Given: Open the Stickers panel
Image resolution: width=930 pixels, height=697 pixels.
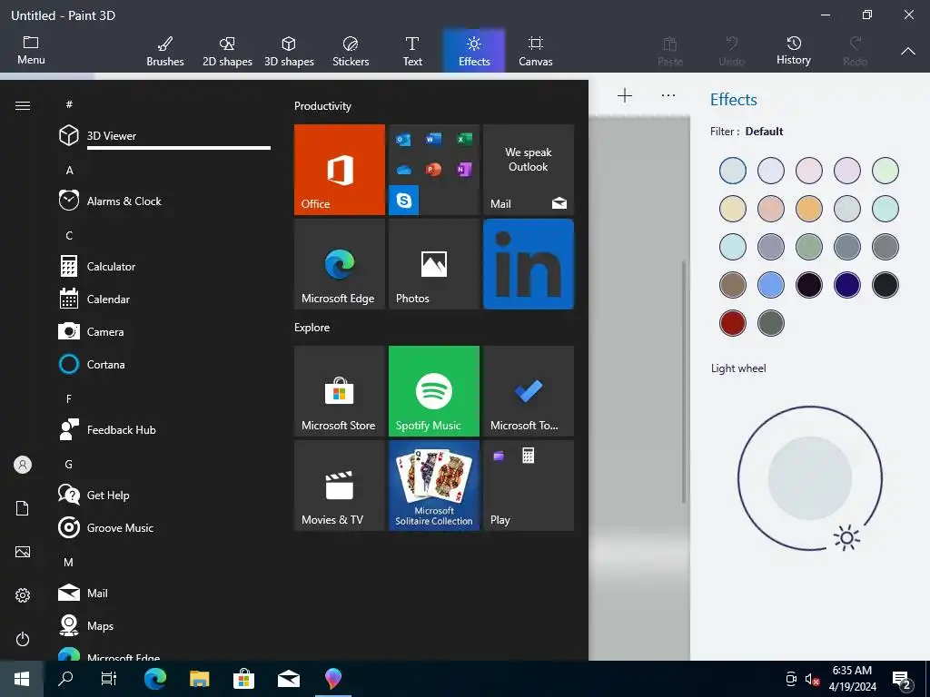Looking at the screenshot, I should (351, 51).
